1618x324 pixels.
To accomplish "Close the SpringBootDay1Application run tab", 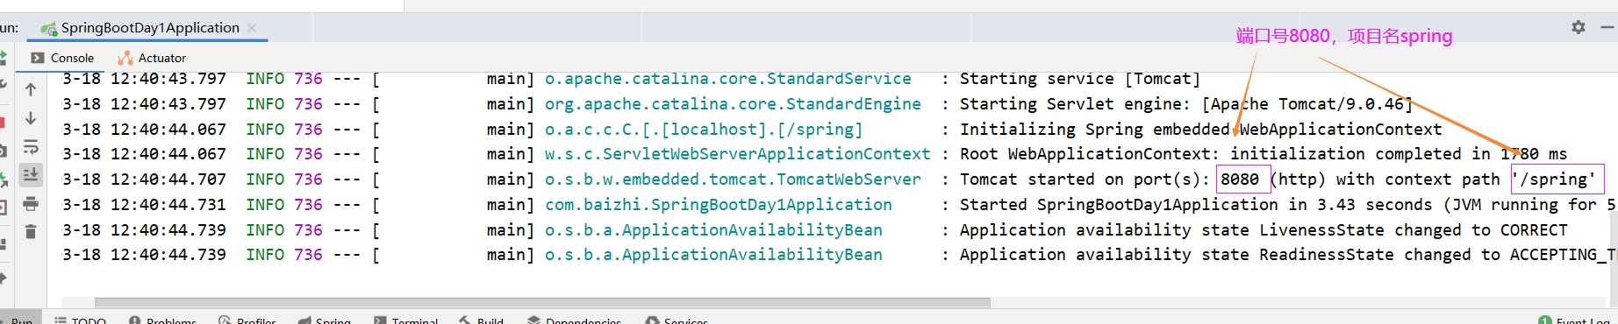I will click(252, 28).
